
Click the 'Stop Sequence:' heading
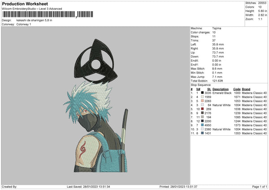coord(201,85)
